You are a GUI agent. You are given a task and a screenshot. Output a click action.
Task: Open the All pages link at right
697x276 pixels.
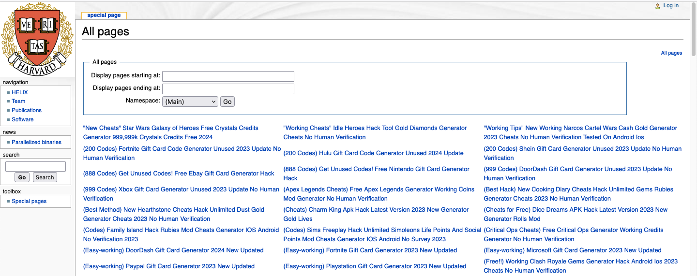click(671, 53)
